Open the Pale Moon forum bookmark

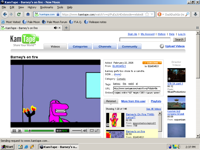(54, 22)
